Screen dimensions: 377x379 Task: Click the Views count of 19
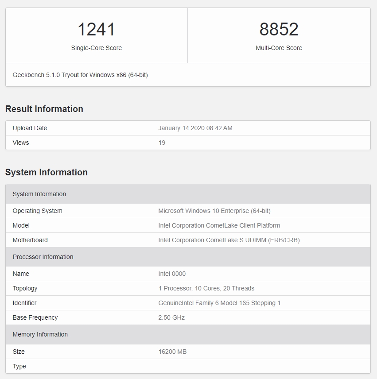pos(162,143)
